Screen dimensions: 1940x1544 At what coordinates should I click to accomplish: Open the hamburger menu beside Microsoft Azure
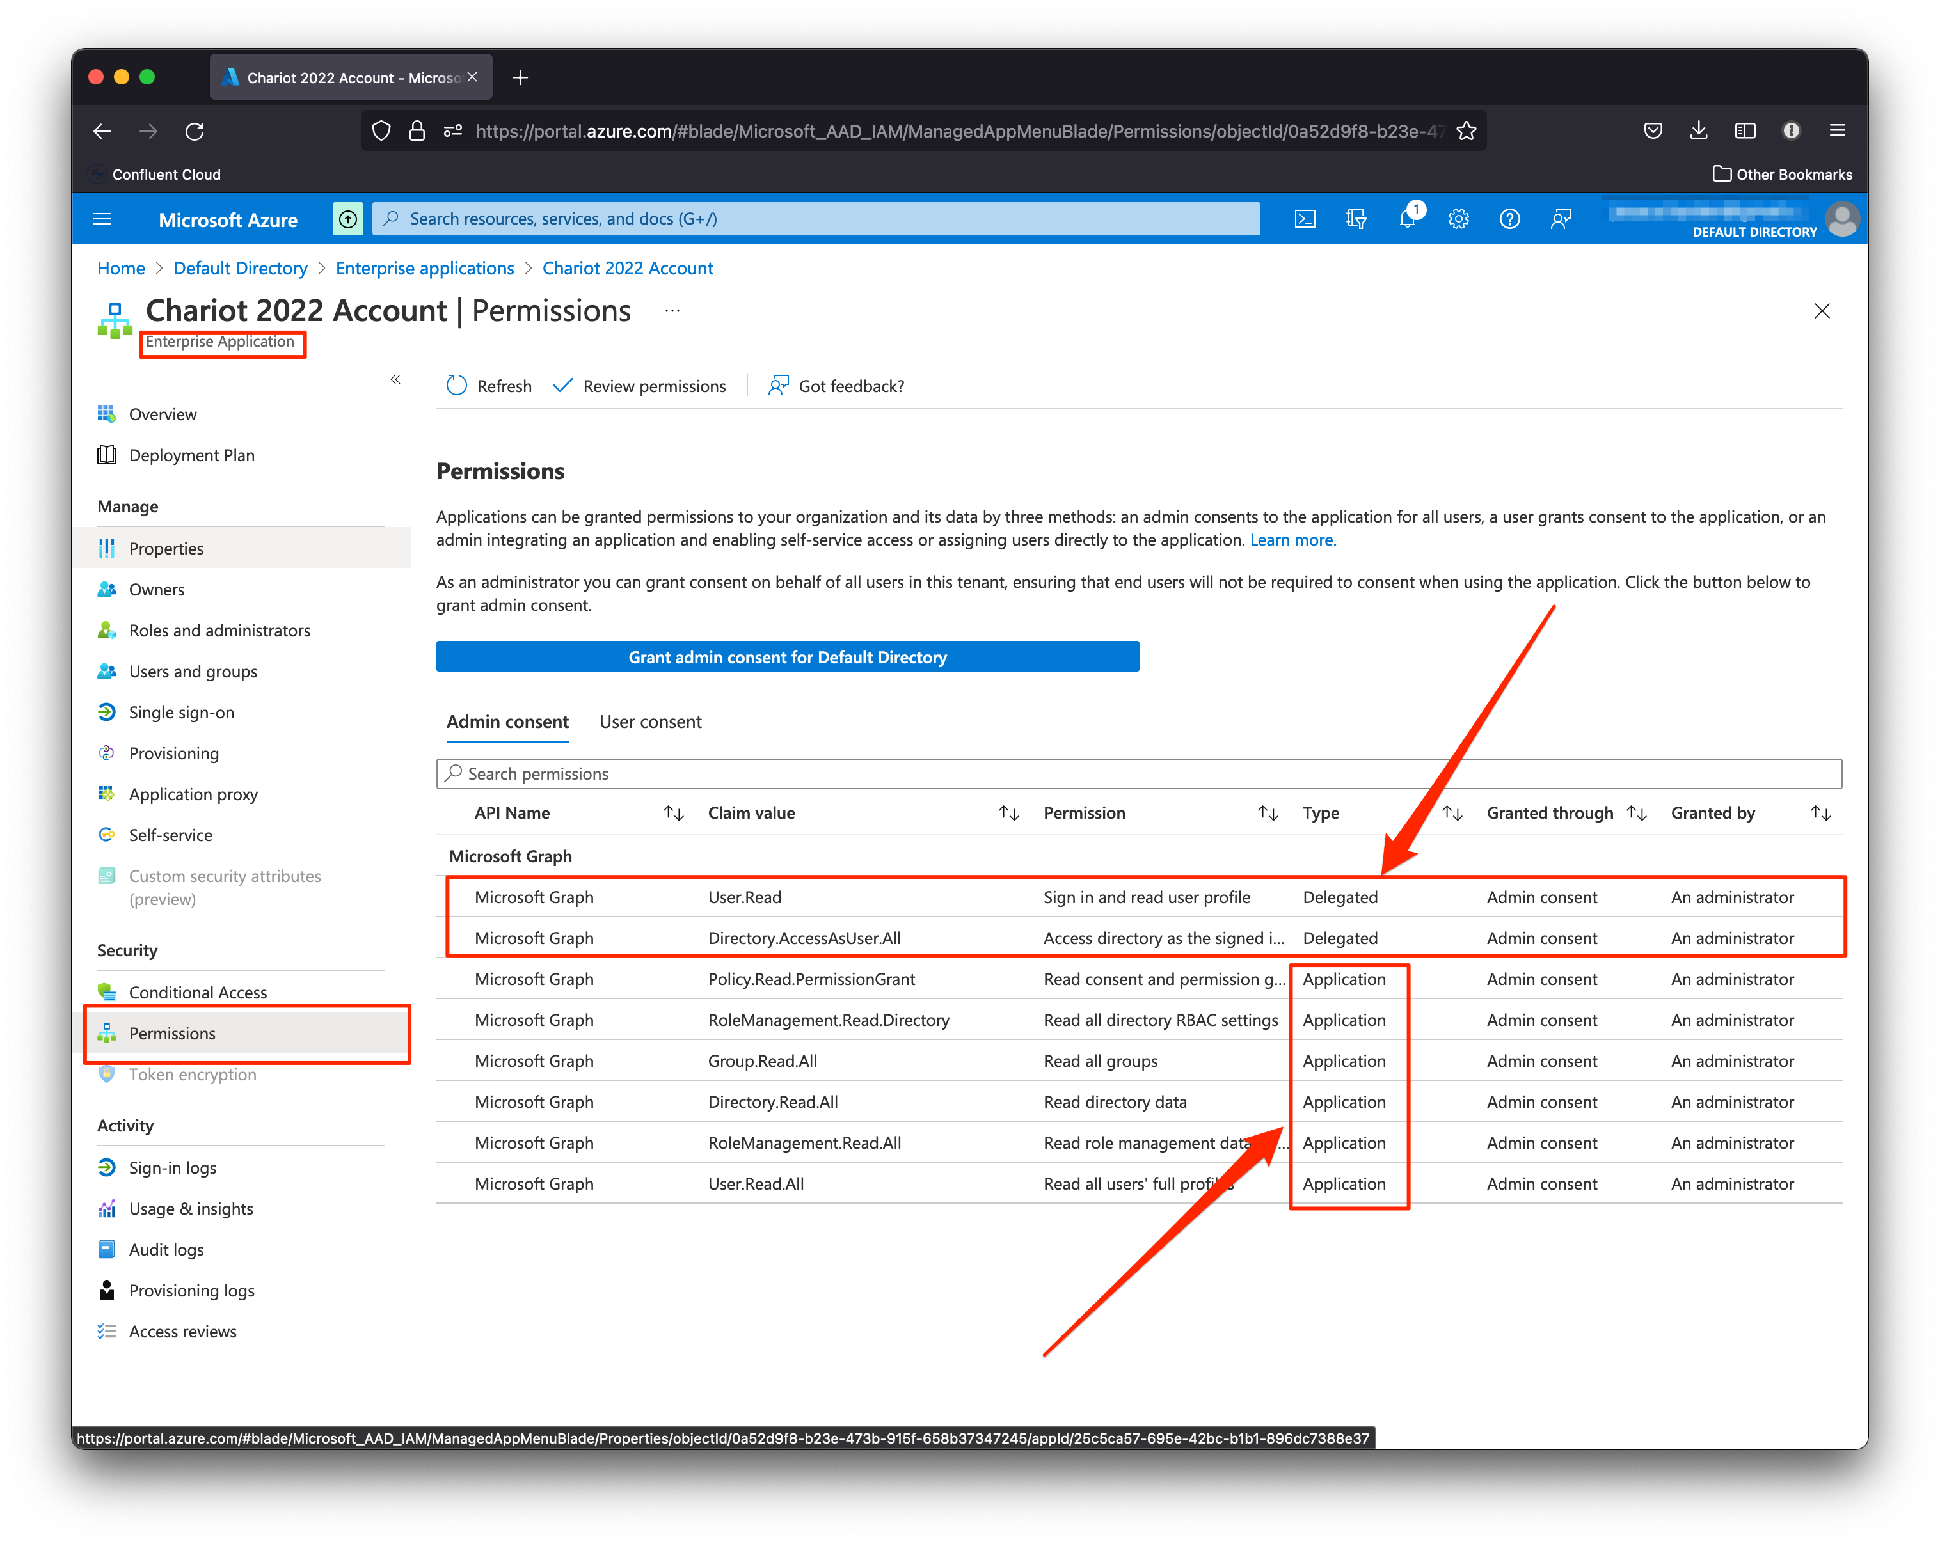102,219
